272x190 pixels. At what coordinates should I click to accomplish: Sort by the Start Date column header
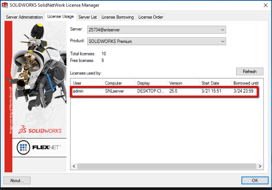click(x=215, y=83)
